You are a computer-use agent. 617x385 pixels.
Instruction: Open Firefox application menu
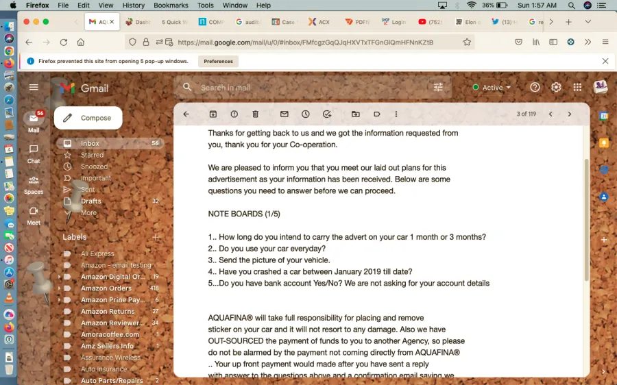605,42
